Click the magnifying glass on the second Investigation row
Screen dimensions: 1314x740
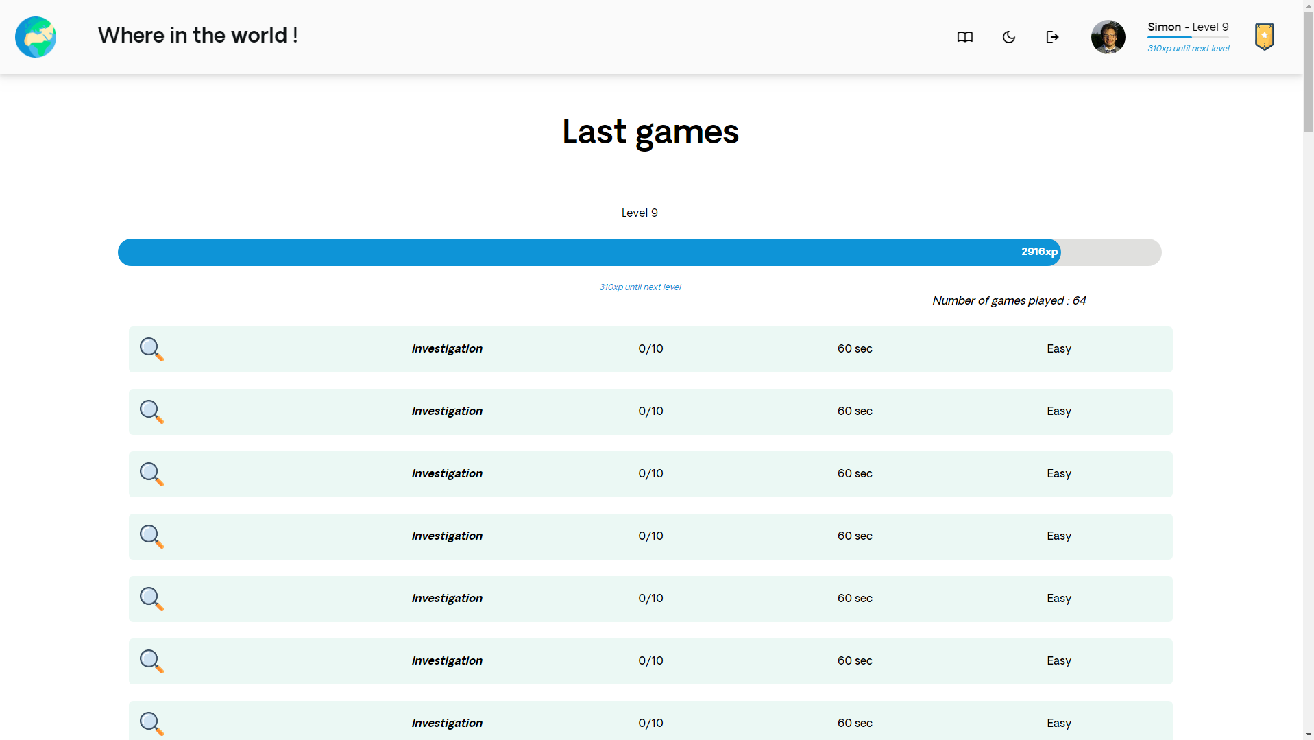(x=151, y=411)
